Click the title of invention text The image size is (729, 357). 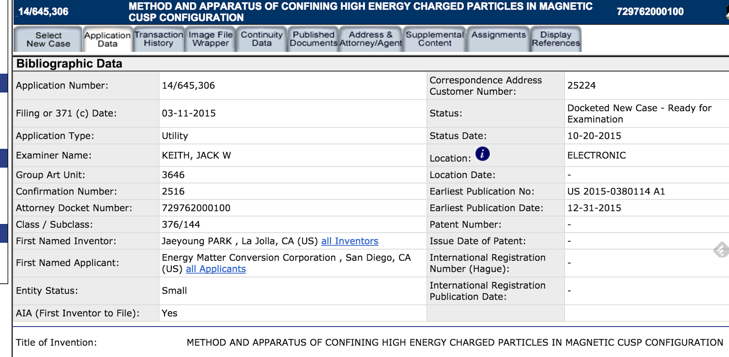[455, 342]
